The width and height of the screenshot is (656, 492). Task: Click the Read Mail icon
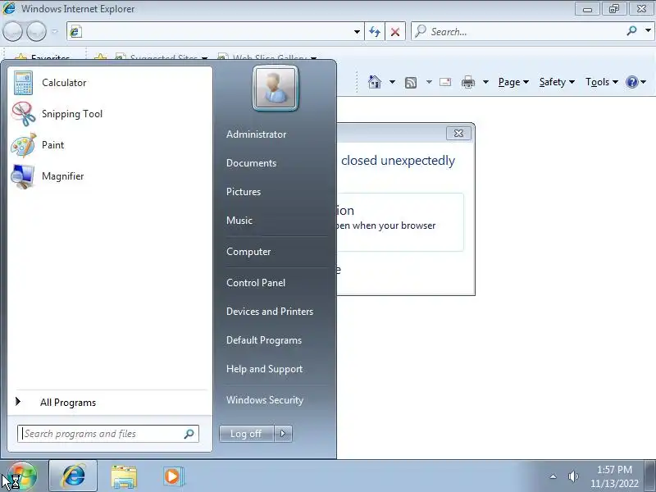pos(445,82)
